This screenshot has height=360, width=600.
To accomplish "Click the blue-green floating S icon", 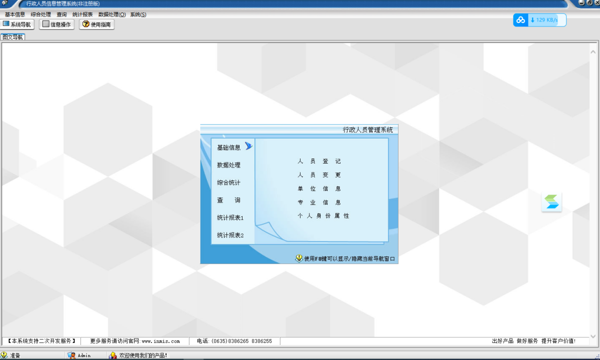I will coord(551,201).
